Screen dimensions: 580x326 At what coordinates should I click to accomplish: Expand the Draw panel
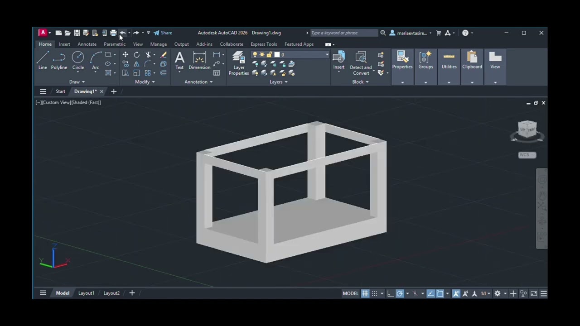point(77,82)
